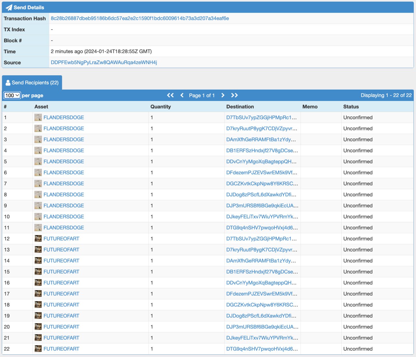The width and height of the screenshot is (416, 357).
Task: Click FUTUREOFART thumbnail in row 21
Action: pos(38,338)
